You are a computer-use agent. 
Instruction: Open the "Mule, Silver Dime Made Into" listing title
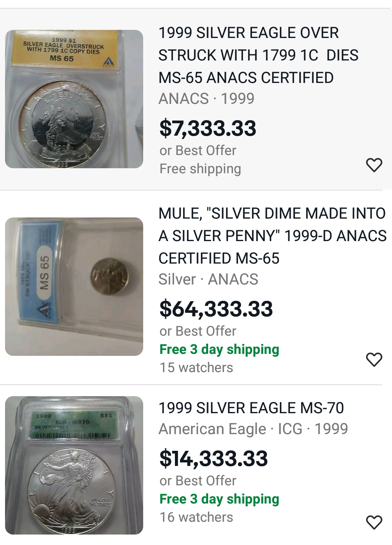[x=272, y=236]
